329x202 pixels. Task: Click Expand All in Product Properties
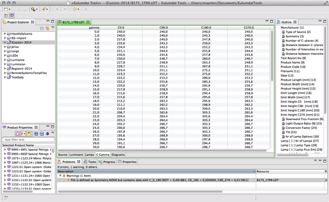pos(36,134)
